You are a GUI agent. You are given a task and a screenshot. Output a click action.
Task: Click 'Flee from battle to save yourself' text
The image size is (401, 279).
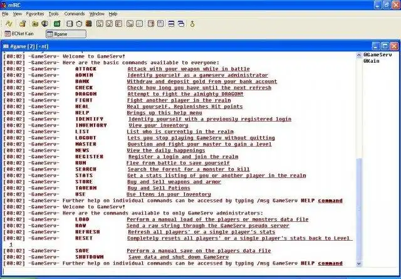[178, 163]
